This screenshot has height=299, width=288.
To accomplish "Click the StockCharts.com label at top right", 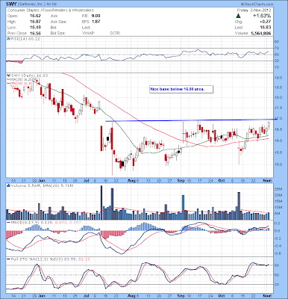I will click(x=257, y=4).
